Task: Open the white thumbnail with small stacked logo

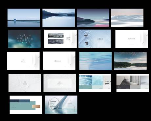Action: point(23,61)
